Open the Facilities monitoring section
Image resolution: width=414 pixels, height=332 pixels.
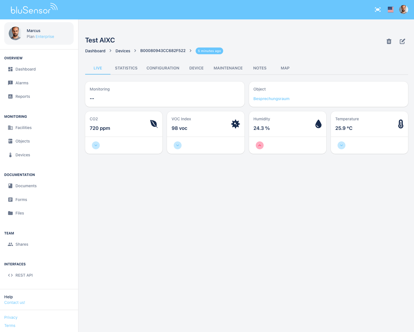coord(23,127)
